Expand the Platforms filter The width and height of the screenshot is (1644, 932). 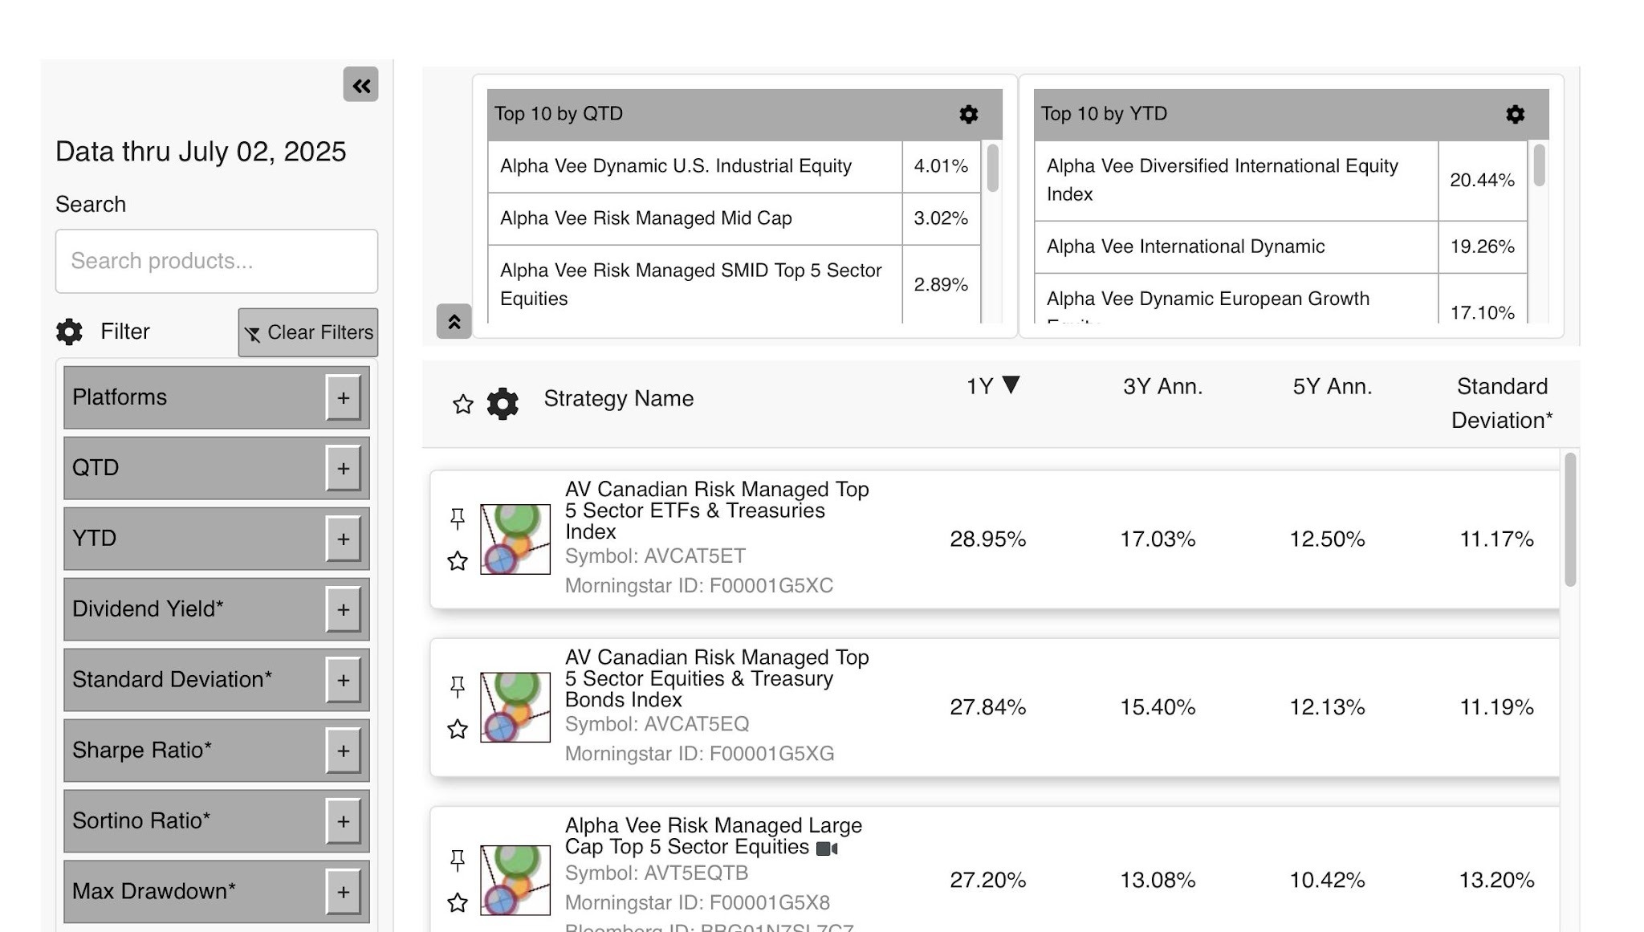click(343, 397)
